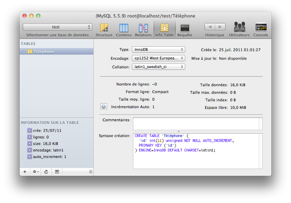Select the Téléphone table
291x203 pixels.
tap(56, 52)
